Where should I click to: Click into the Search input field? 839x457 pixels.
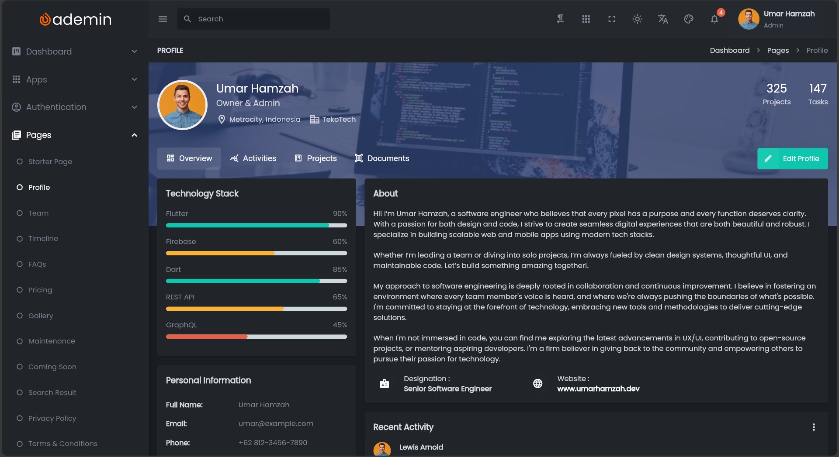click(x=260, y=19)
